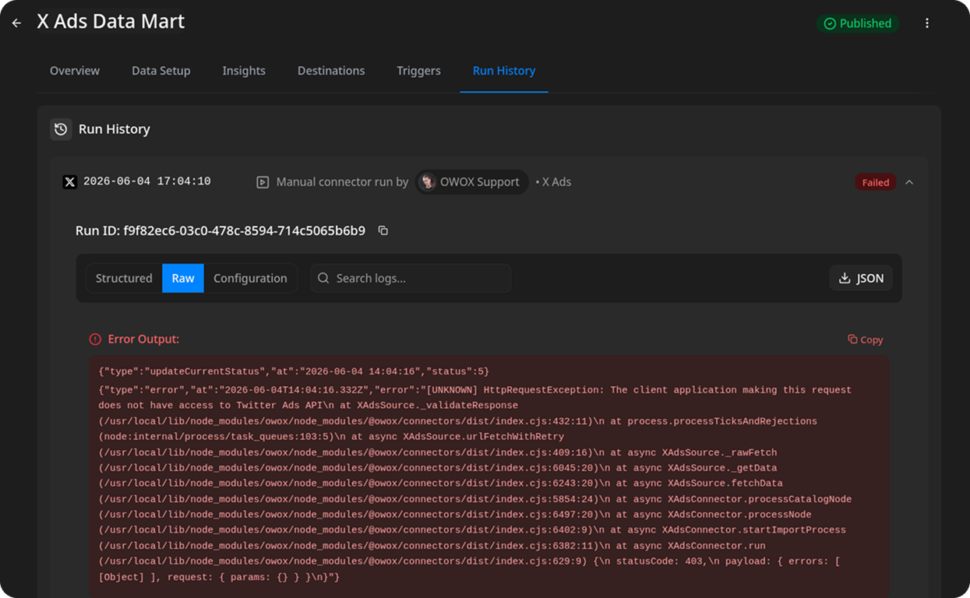Click the OWOX Support user avatar

427,182
